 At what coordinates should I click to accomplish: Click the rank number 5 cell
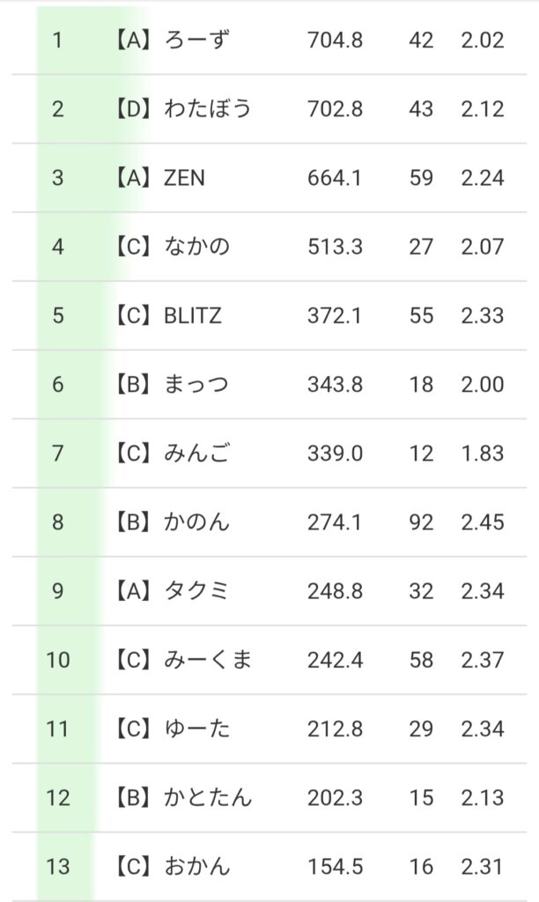(58, 315)
